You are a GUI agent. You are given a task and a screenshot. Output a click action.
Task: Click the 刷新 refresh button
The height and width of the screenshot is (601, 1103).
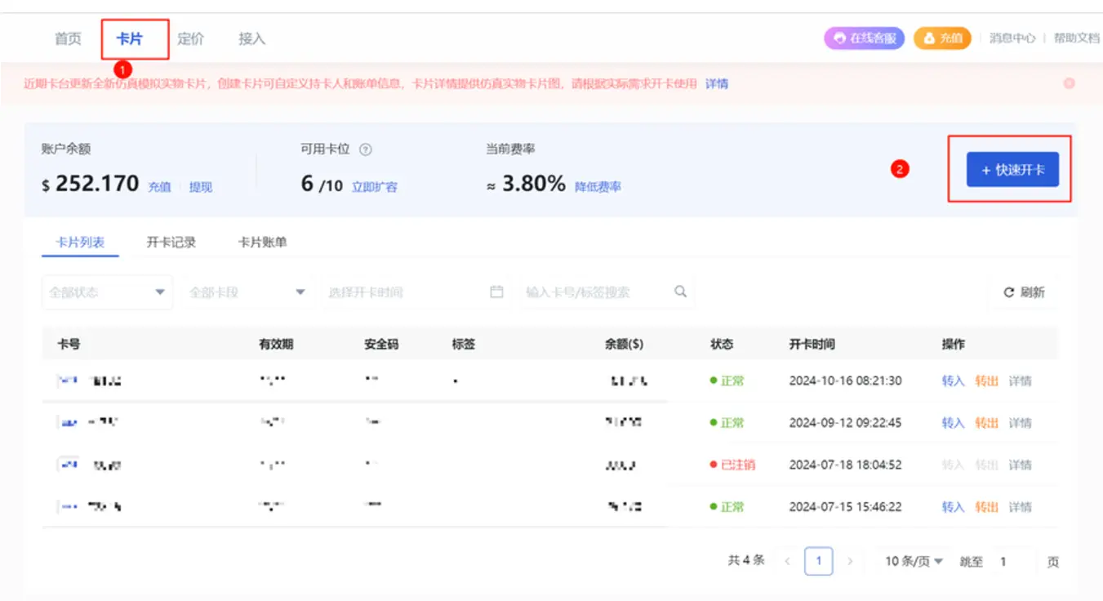pyautogui.click(x=1024, y=292)
